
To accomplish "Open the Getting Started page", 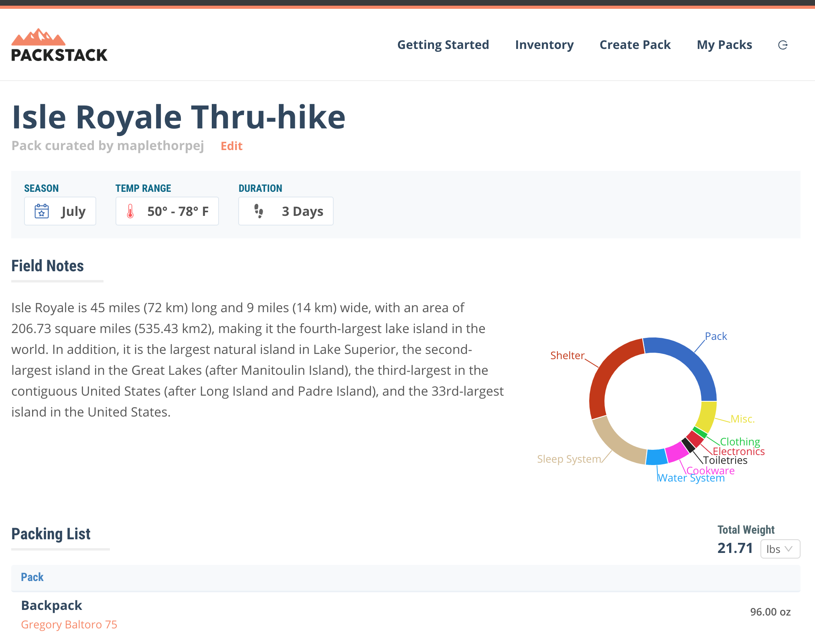I will tap(443, 45).
